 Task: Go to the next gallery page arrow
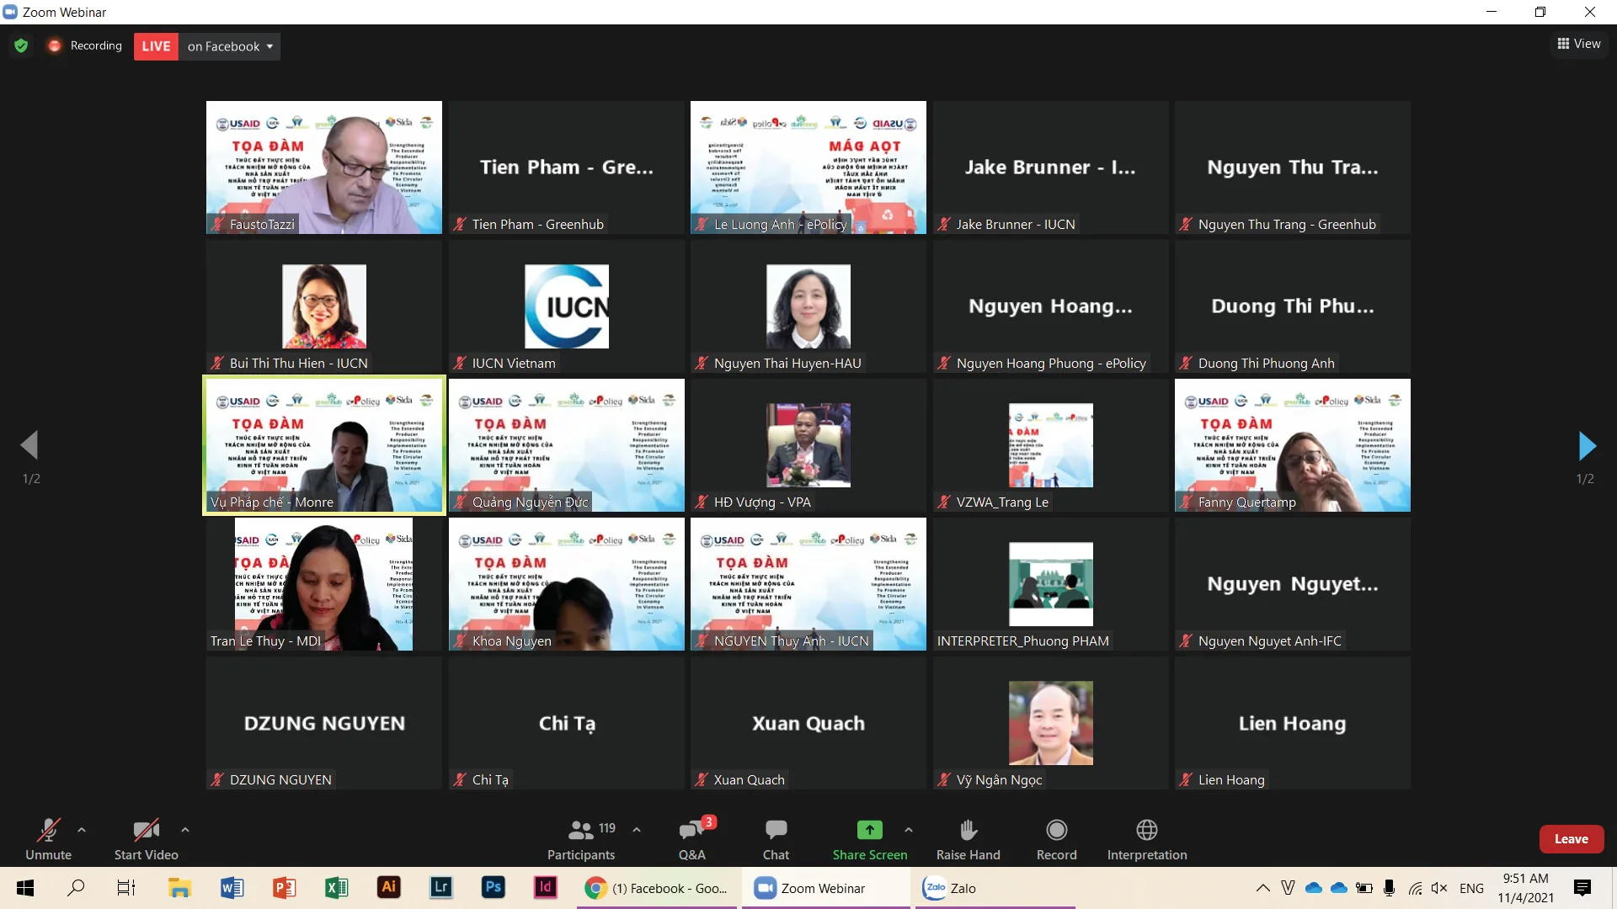click(x=1587, y=445)
